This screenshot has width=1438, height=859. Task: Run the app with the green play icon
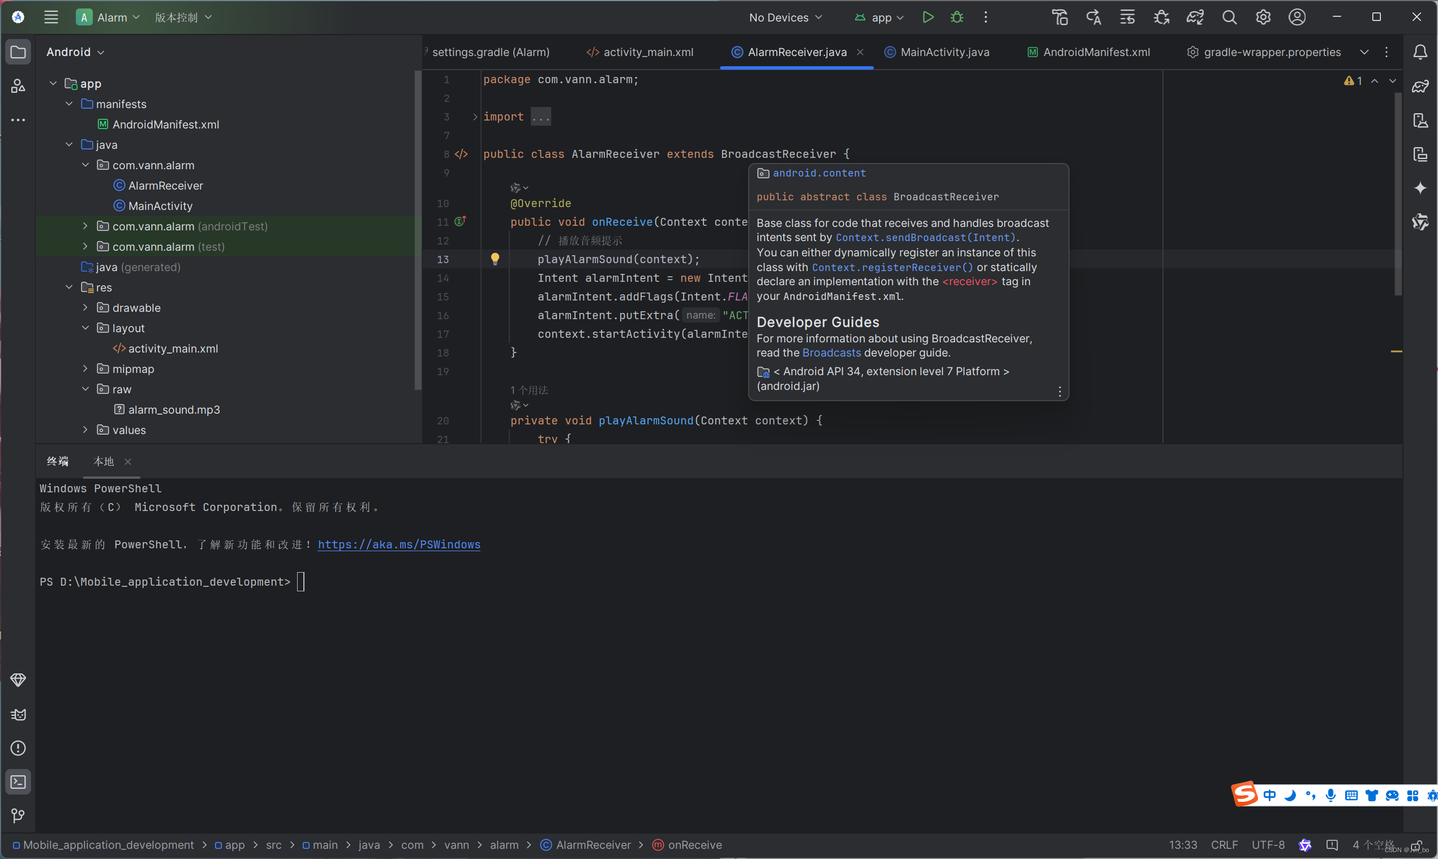pos(928,18)
